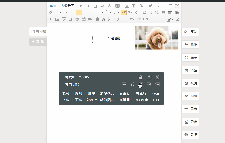Toggle bold formatting

point(81,6)
